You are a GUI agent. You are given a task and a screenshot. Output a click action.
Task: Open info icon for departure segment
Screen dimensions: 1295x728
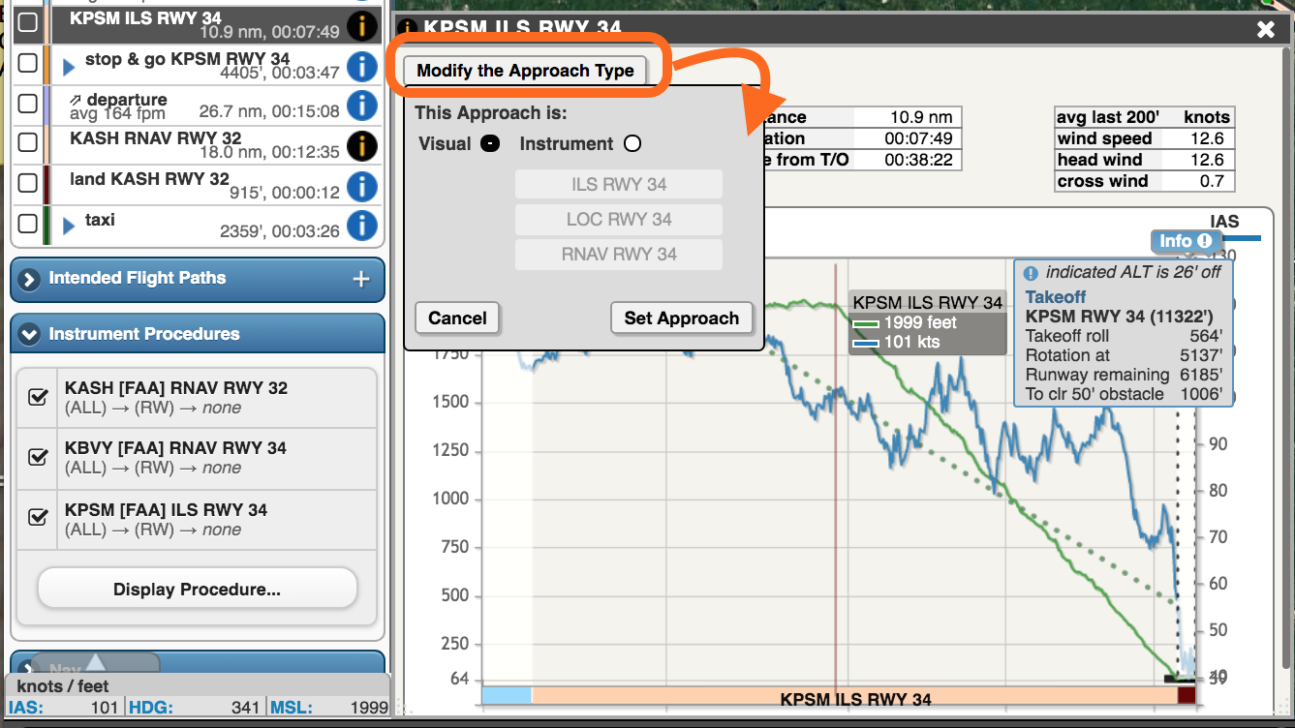click(361, 105)
